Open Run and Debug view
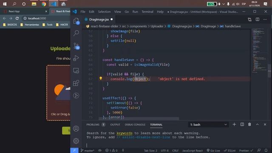Viewport: 272px width, 153px height. tap(76, 58)
